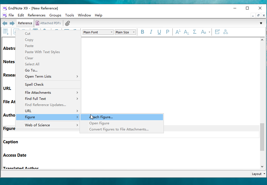The image size is (267, 185).
Task: Open the References menu
Action: pos(37,15)
